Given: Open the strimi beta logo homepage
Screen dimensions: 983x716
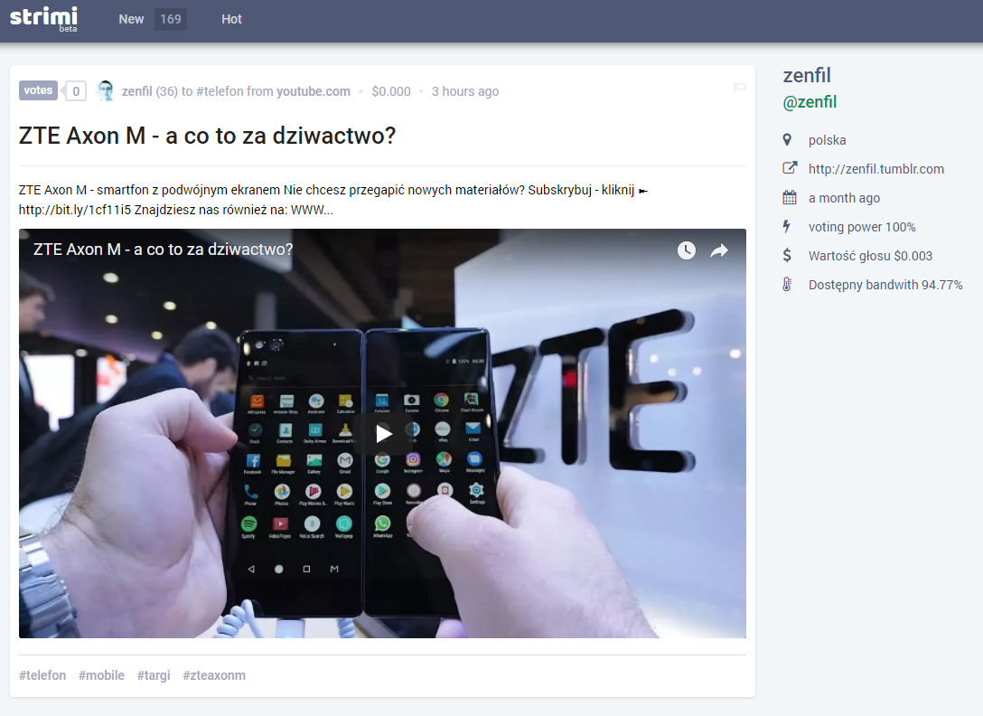Looking at the screenshot, I should 44,18.
